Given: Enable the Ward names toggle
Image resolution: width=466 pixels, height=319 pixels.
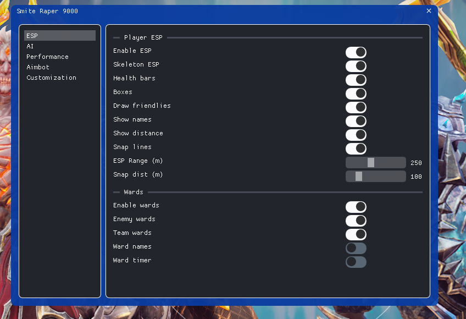Looking at the screenshot, I should coord(356,248).
